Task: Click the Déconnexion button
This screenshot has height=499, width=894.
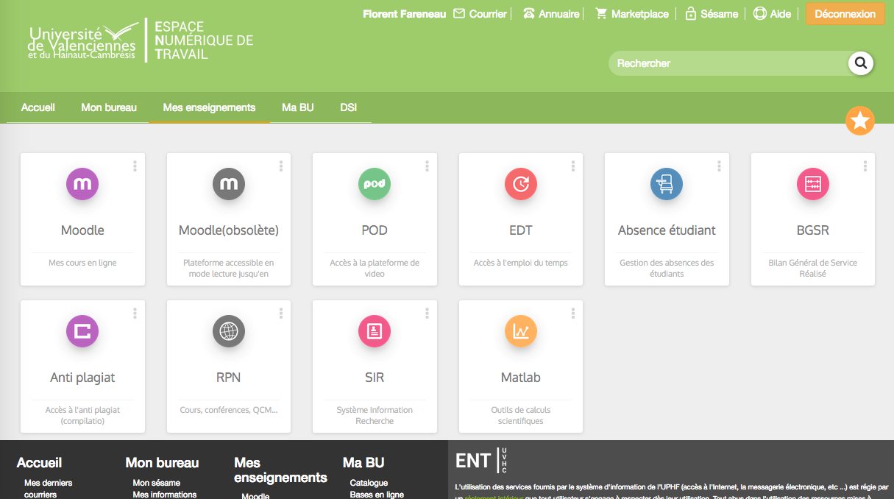Action: [x=845, y=14]
